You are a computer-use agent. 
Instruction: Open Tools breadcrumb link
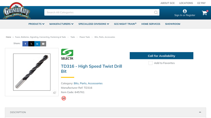coord(73,37)
